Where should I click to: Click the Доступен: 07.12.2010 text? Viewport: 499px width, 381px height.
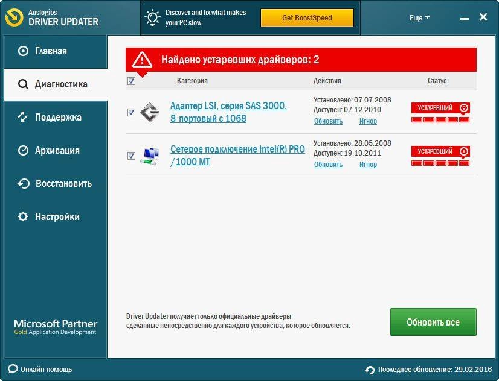pos(347,110)
